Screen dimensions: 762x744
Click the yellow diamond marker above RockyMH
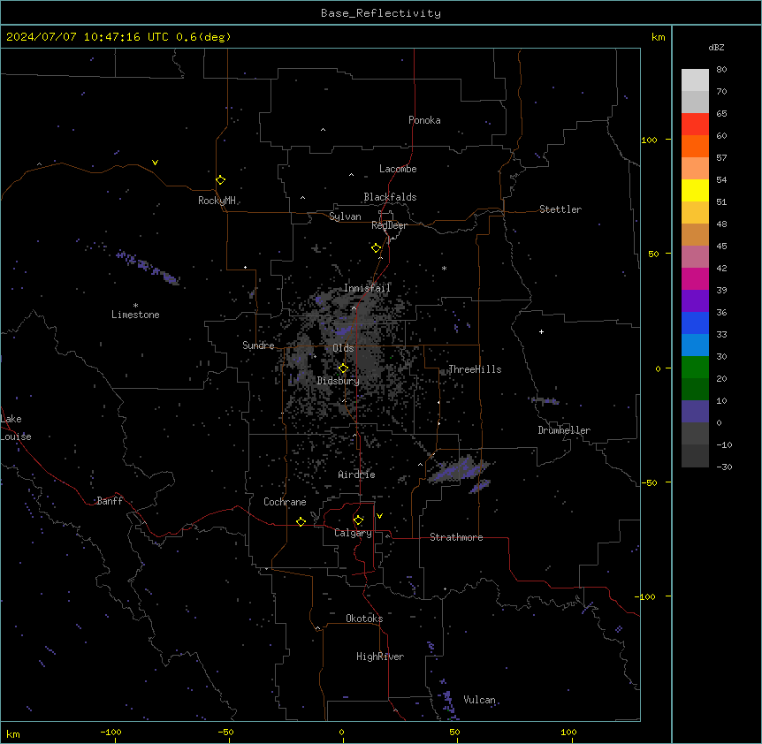[220, 180]
